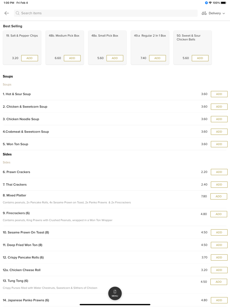The height and width of the screenshot is (307, 230).
Task: Tap the Wi-Fi status icon
Action: [210, 3]
